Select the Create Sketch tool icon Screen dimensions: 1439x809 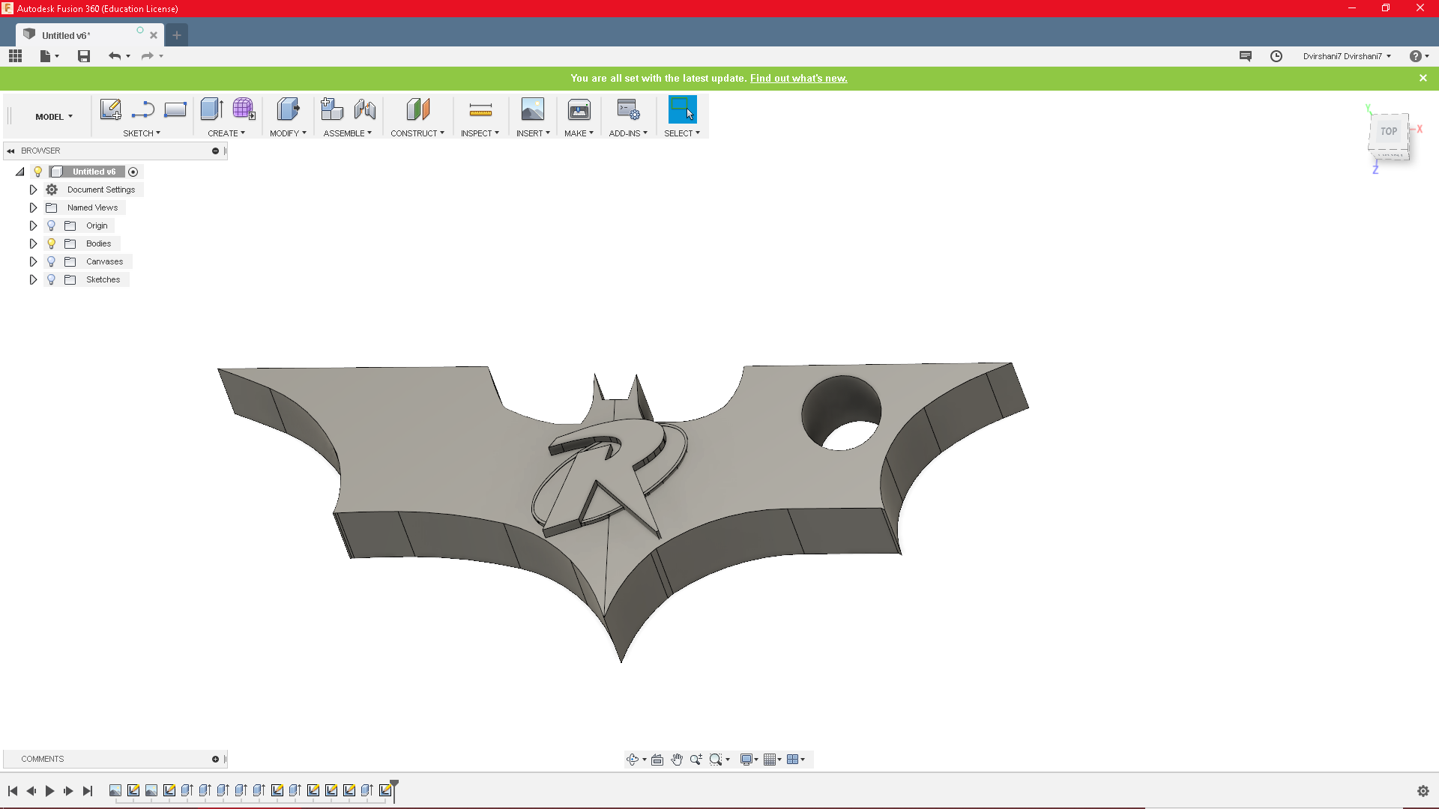111,109
